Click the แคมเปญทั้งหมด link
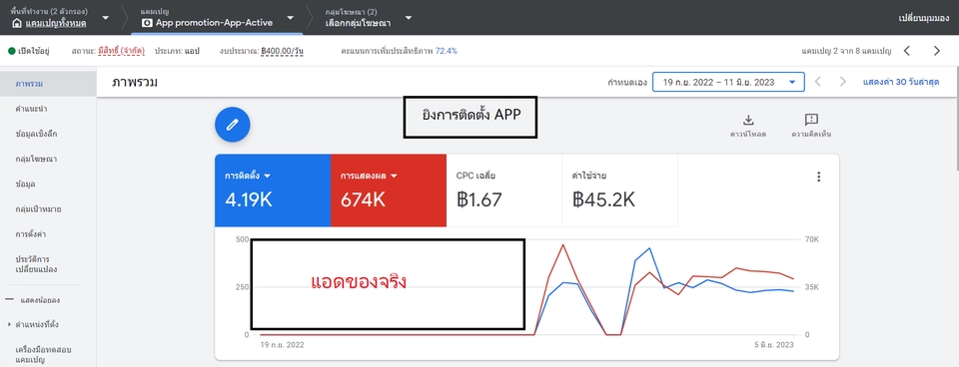Screen dimensions: 959x367 coord(56,23)
